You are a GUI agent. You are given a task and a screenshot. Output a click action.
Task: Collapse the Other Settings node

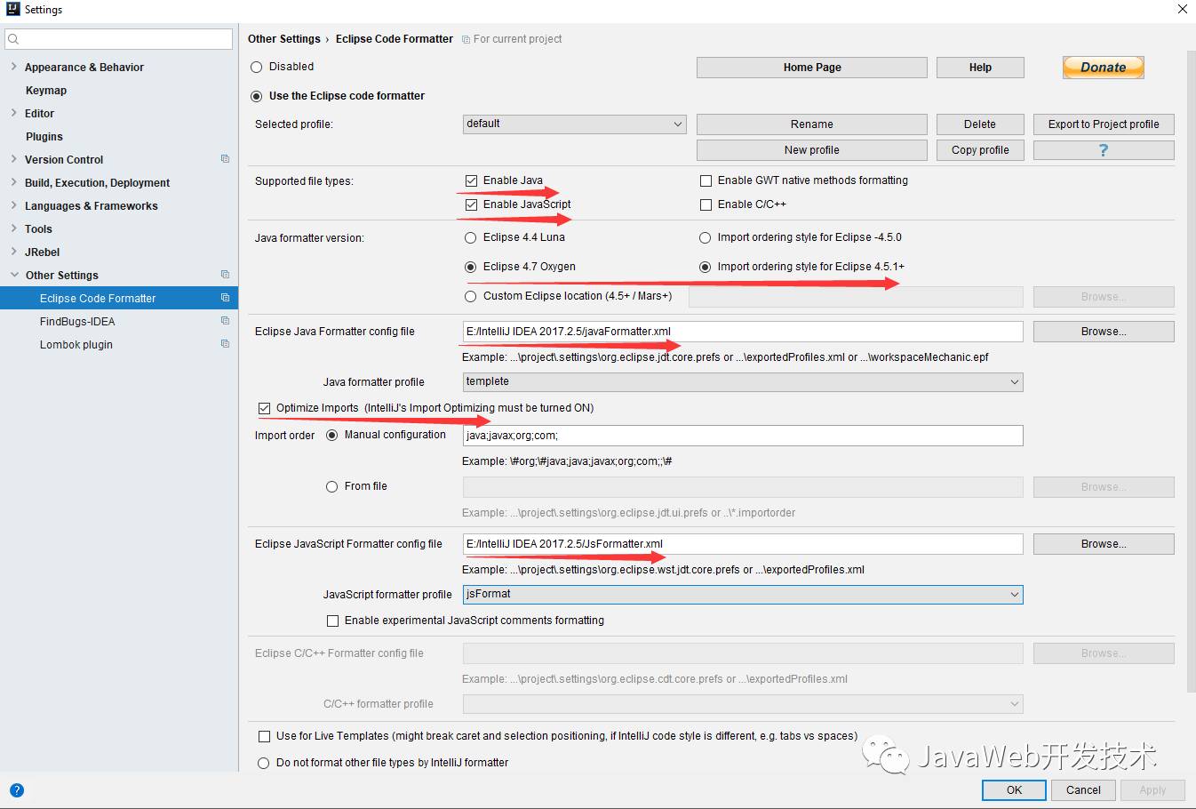tap(13, 275)
